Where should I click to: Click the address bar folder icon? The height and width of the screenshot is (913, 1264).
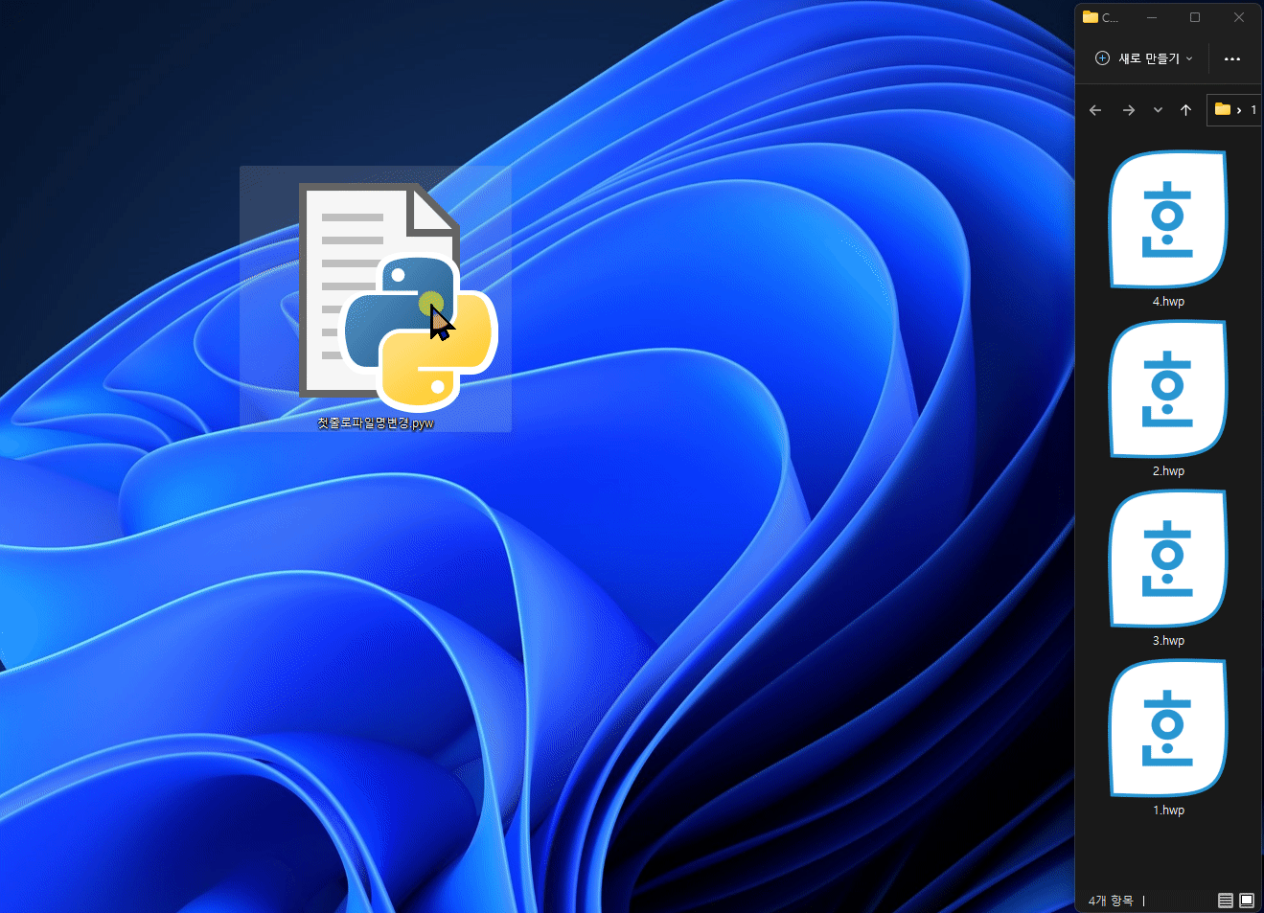(x=1222, y=109)
